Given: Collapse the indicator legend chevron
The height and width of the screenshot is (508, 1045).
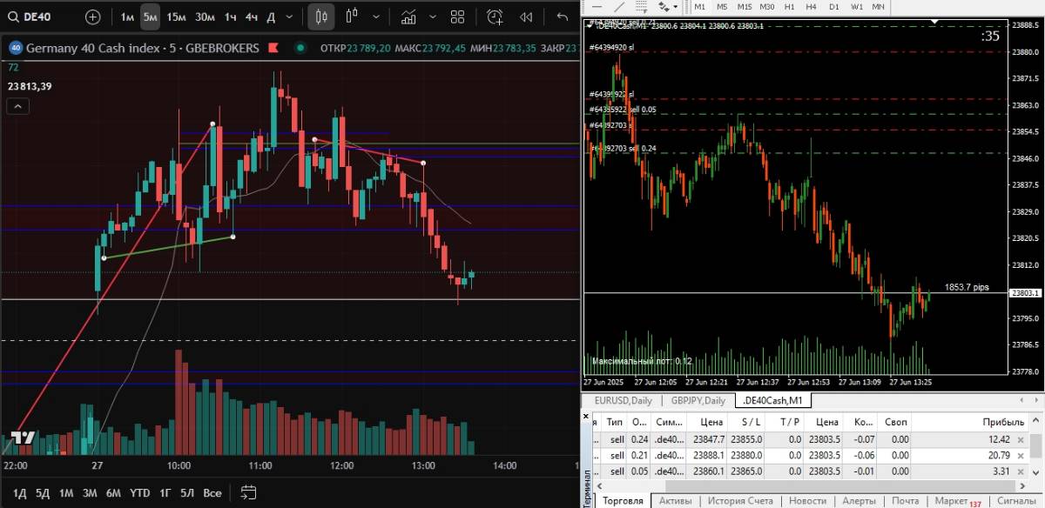Looking at the screenshot, I should tap(17, 106).
